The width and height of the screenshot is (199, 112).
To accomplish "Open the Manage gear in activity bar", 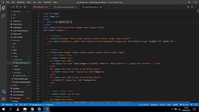I will click(3, 99).
